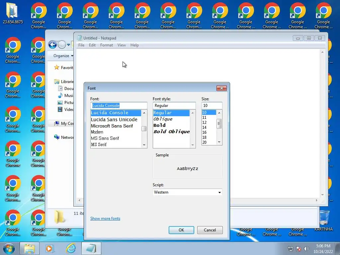Click the Font list scrollbar thumb
Viewport: 340px width, 255px height.
pos(144,129)
